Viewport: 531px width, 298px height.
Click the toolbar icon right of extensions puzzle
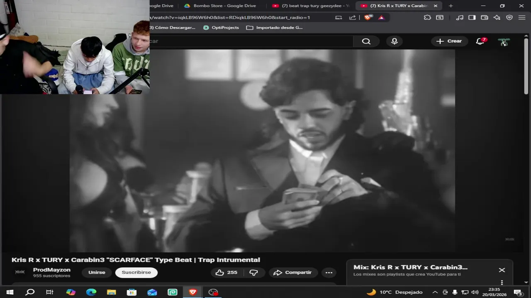[x=440, y=17]
